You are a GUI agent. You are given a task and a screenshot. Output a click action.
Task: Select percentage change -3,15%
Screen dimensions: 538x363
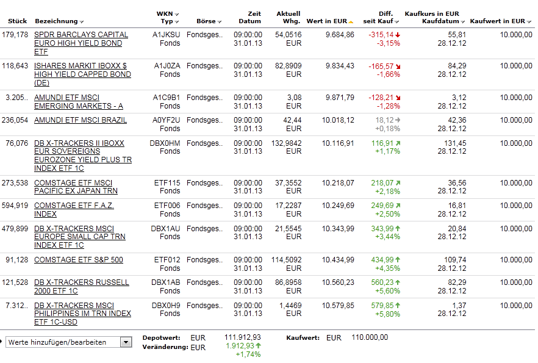[x=389, y=43]
